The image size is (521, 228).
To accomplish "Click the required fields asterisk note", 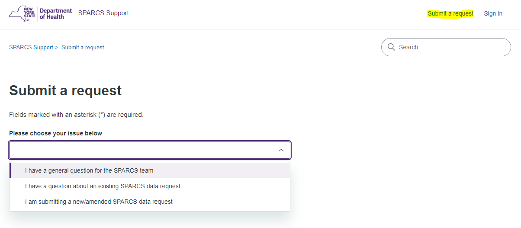I will (76, 115).
